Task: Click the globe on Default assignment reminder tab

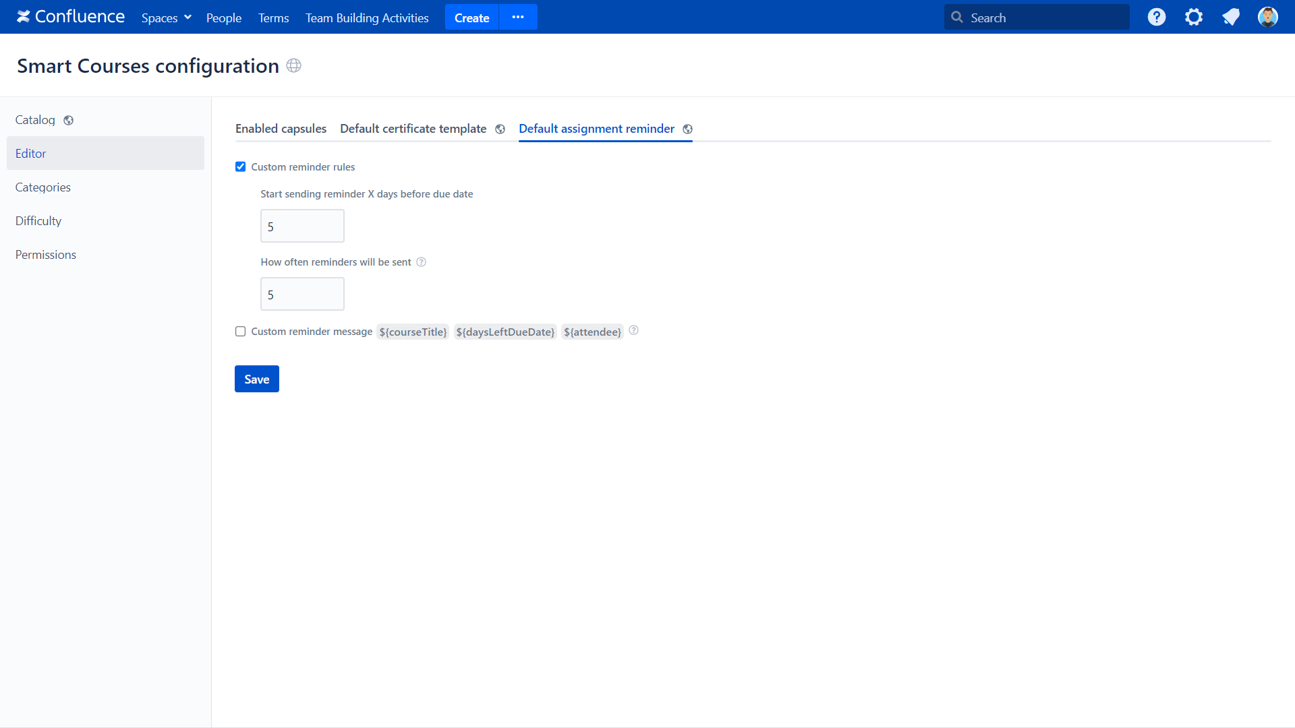Action: (687, 129)
